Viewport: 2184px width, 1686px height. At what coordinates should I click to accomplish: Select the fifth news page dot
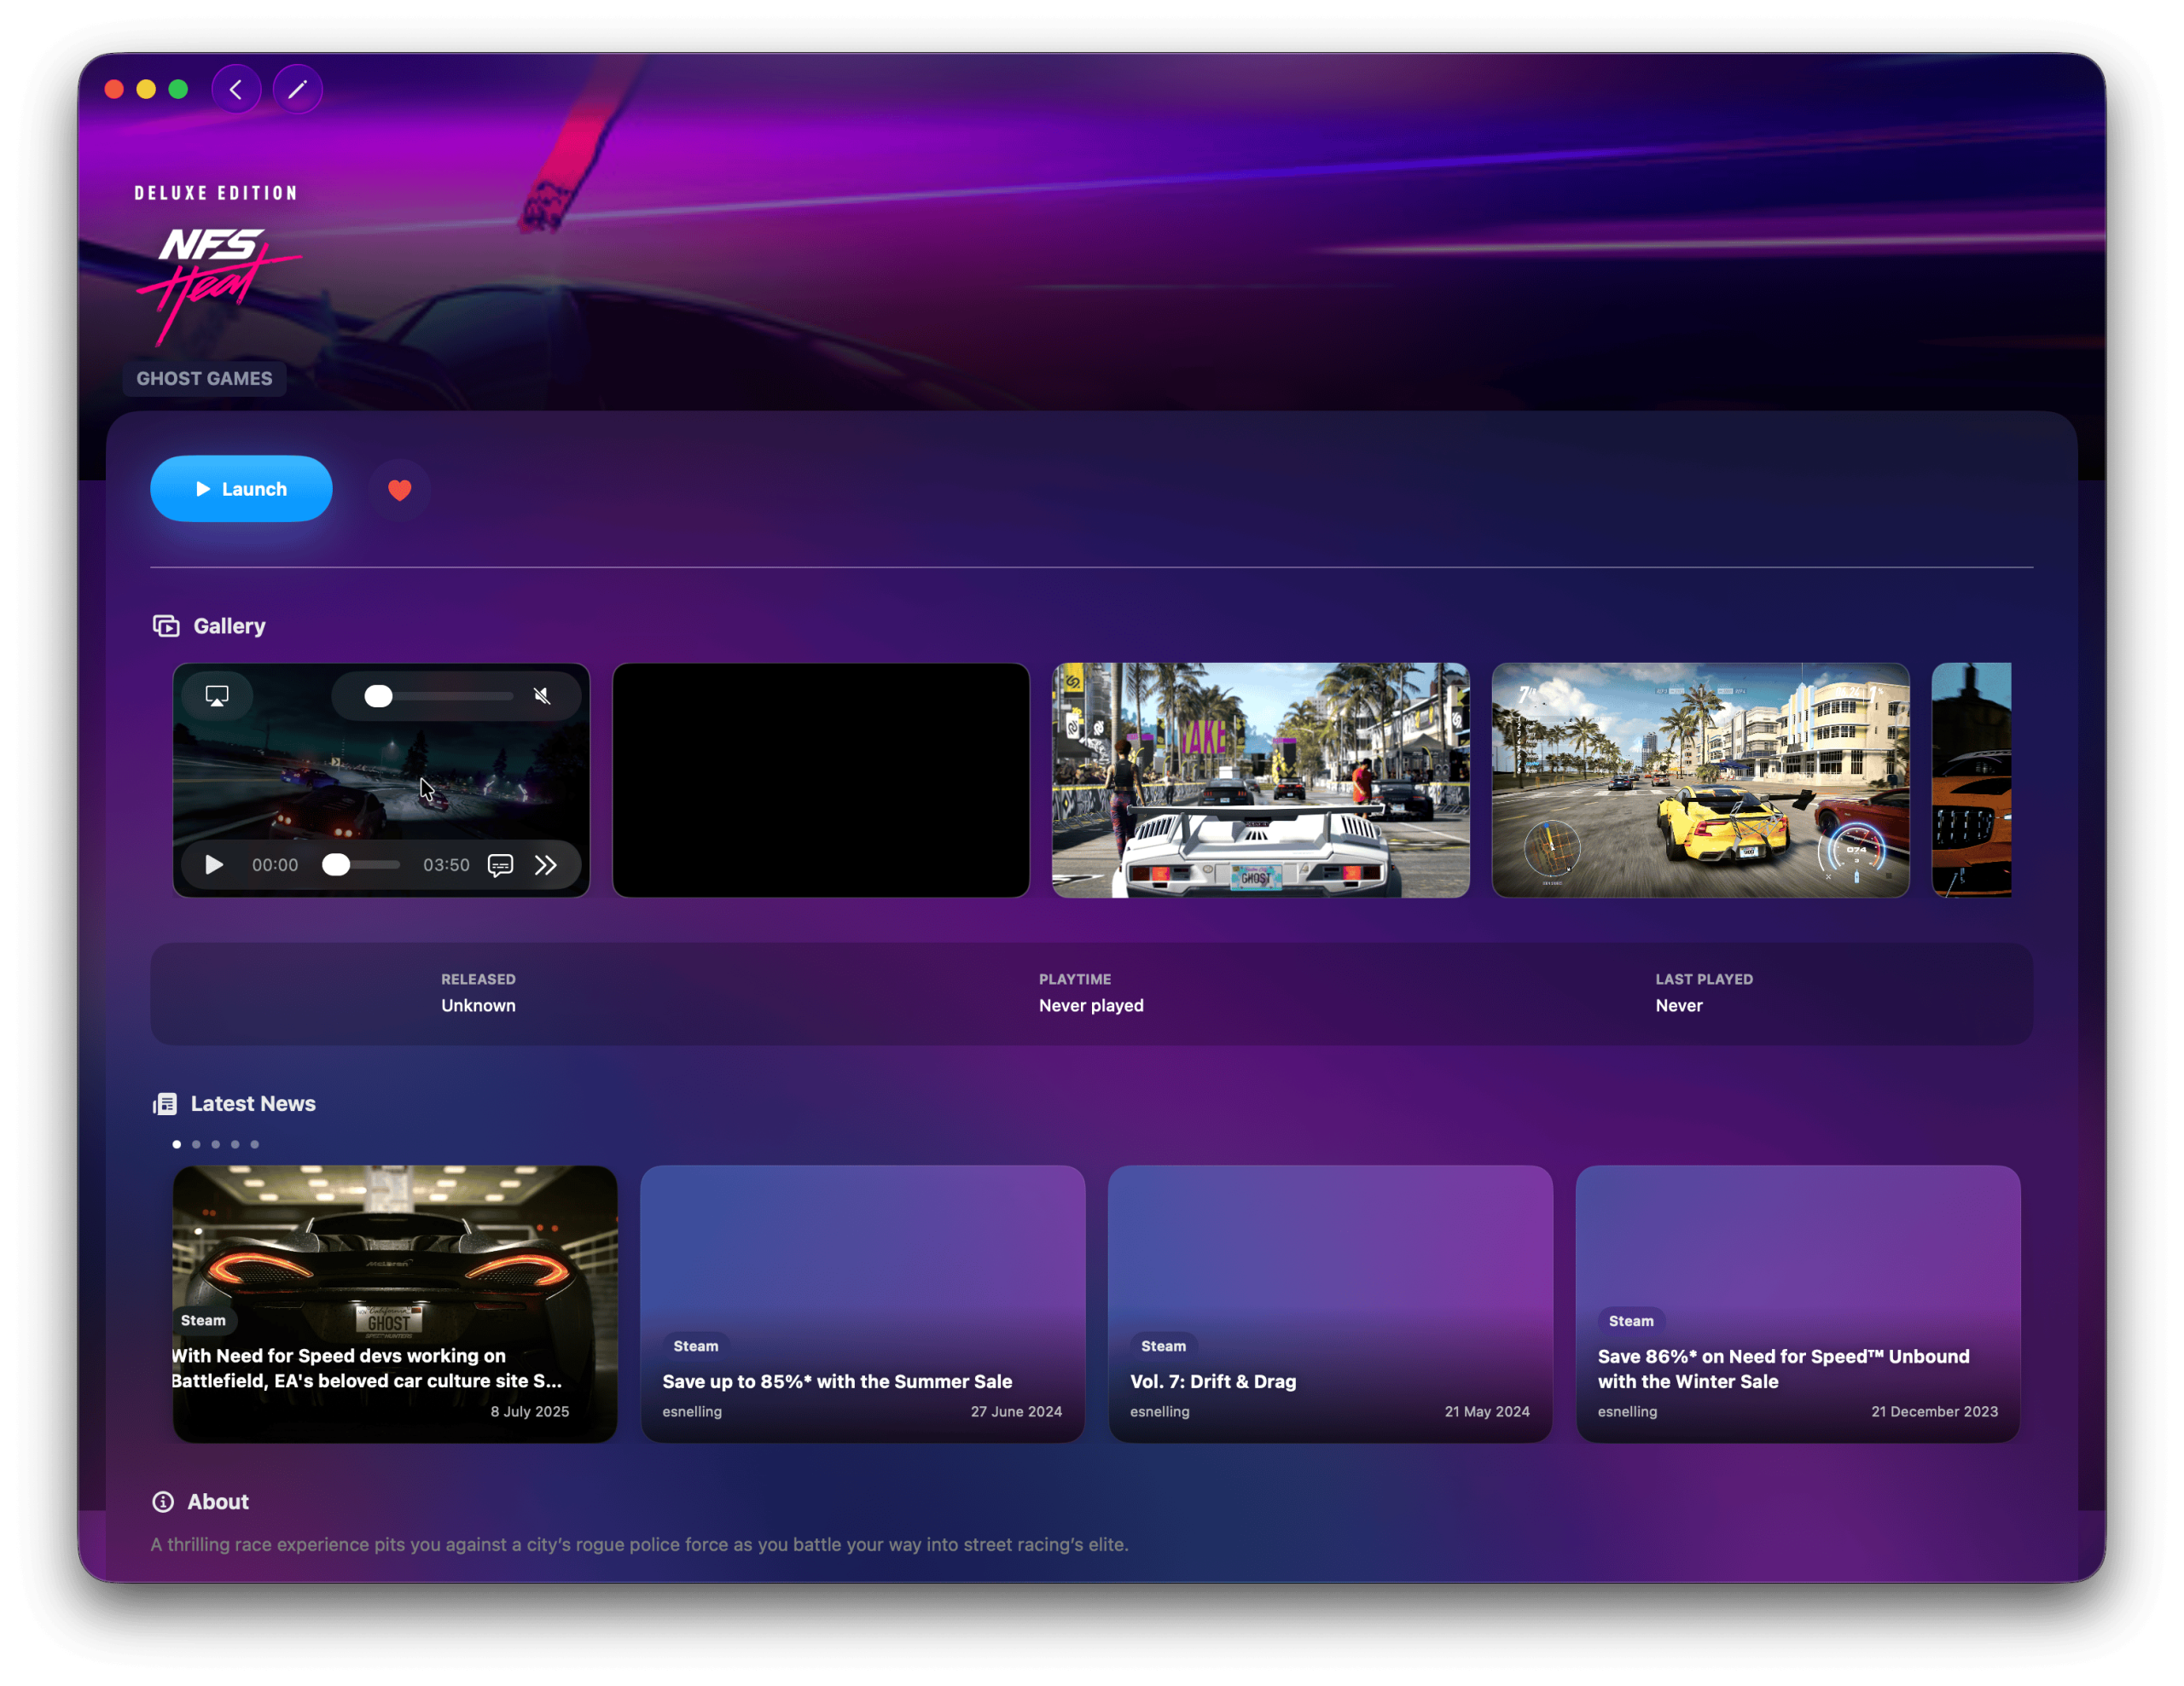255,1144
